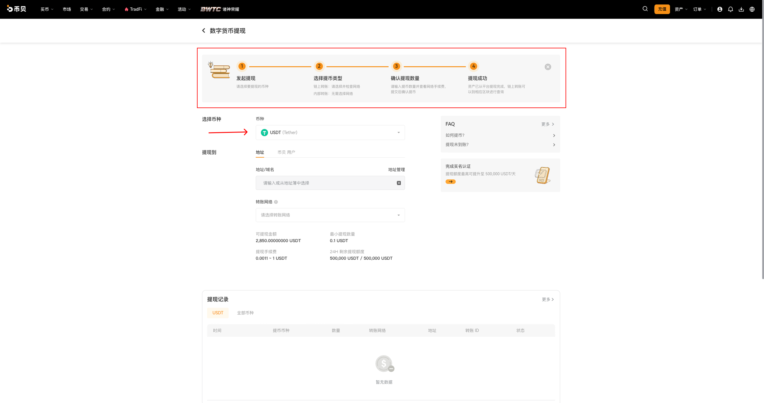Open the language globe icon
Screen dimensions: 764x403
tap(752, 9)
